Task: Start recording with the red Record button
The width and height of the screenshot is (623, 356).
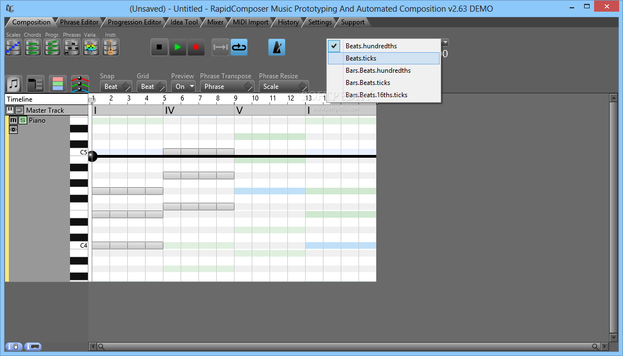Action: [x=196, y=47]
